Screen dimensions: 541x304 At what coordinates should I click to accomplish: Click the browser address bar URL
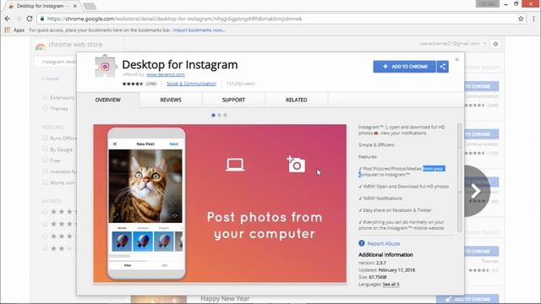coord(175,19)
